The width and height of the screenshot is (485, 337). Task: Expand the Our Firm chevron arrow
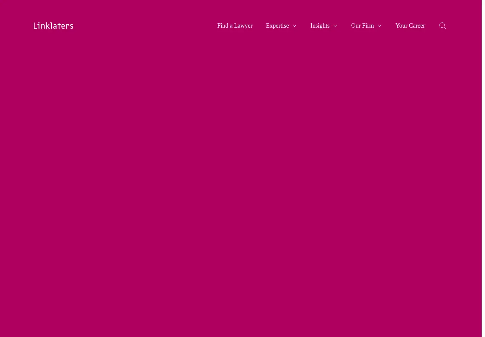click(x=379, y=26)
